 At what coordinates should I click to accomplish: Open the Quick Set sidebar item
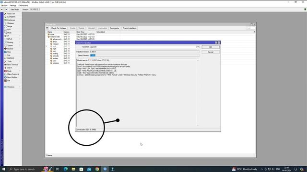click(x=11, y=14)
